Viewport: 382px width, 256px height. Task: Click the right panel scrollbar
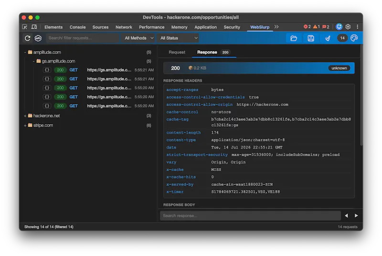pos(361,96)
